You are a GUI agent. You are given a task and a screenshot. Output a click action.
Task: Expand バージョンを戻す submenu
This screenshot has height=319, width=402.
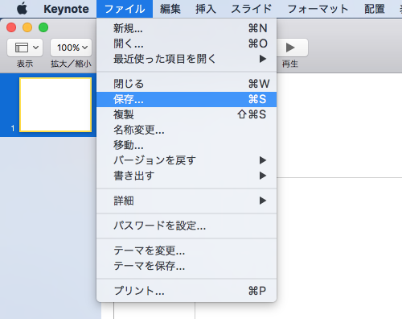(x=187, y=160)
